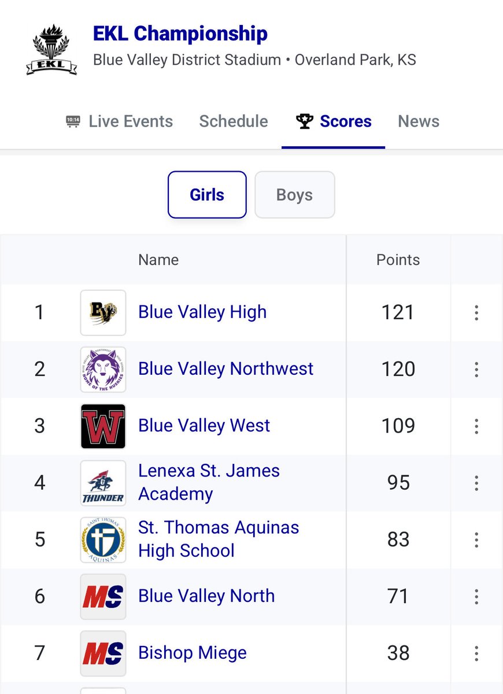Switch to Boys scores
This screenshot has width=503, height=694.
tap(294, 195)
